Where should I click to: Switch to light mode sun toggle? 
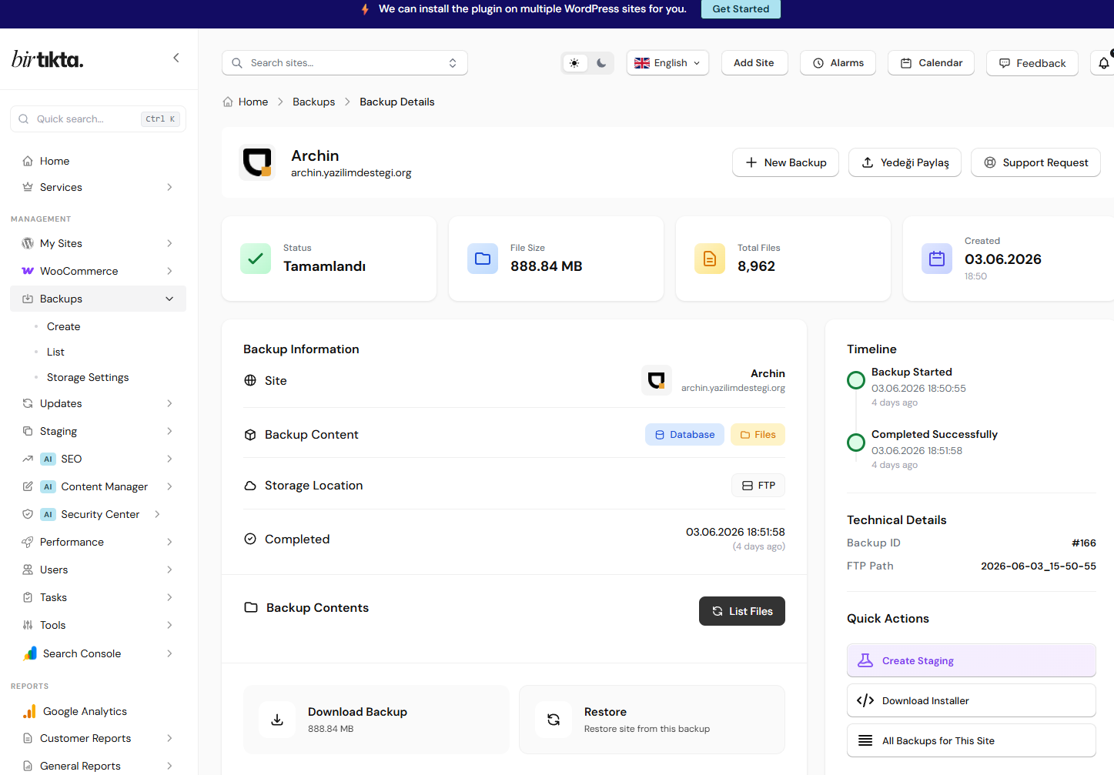point(575,63)
